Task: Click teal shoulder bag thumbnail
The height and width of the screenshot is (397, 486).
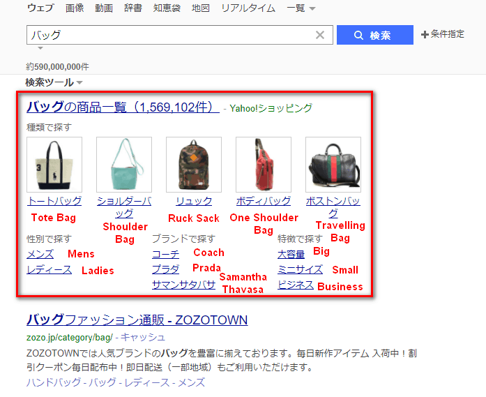Action: (124, 165)
